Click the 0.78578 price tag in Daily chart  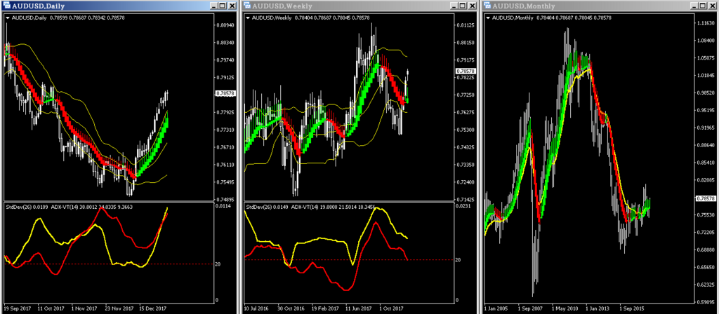225,93
